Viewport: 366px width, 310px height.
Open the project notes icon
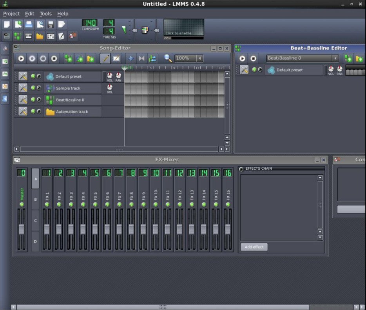pos(61,36)
